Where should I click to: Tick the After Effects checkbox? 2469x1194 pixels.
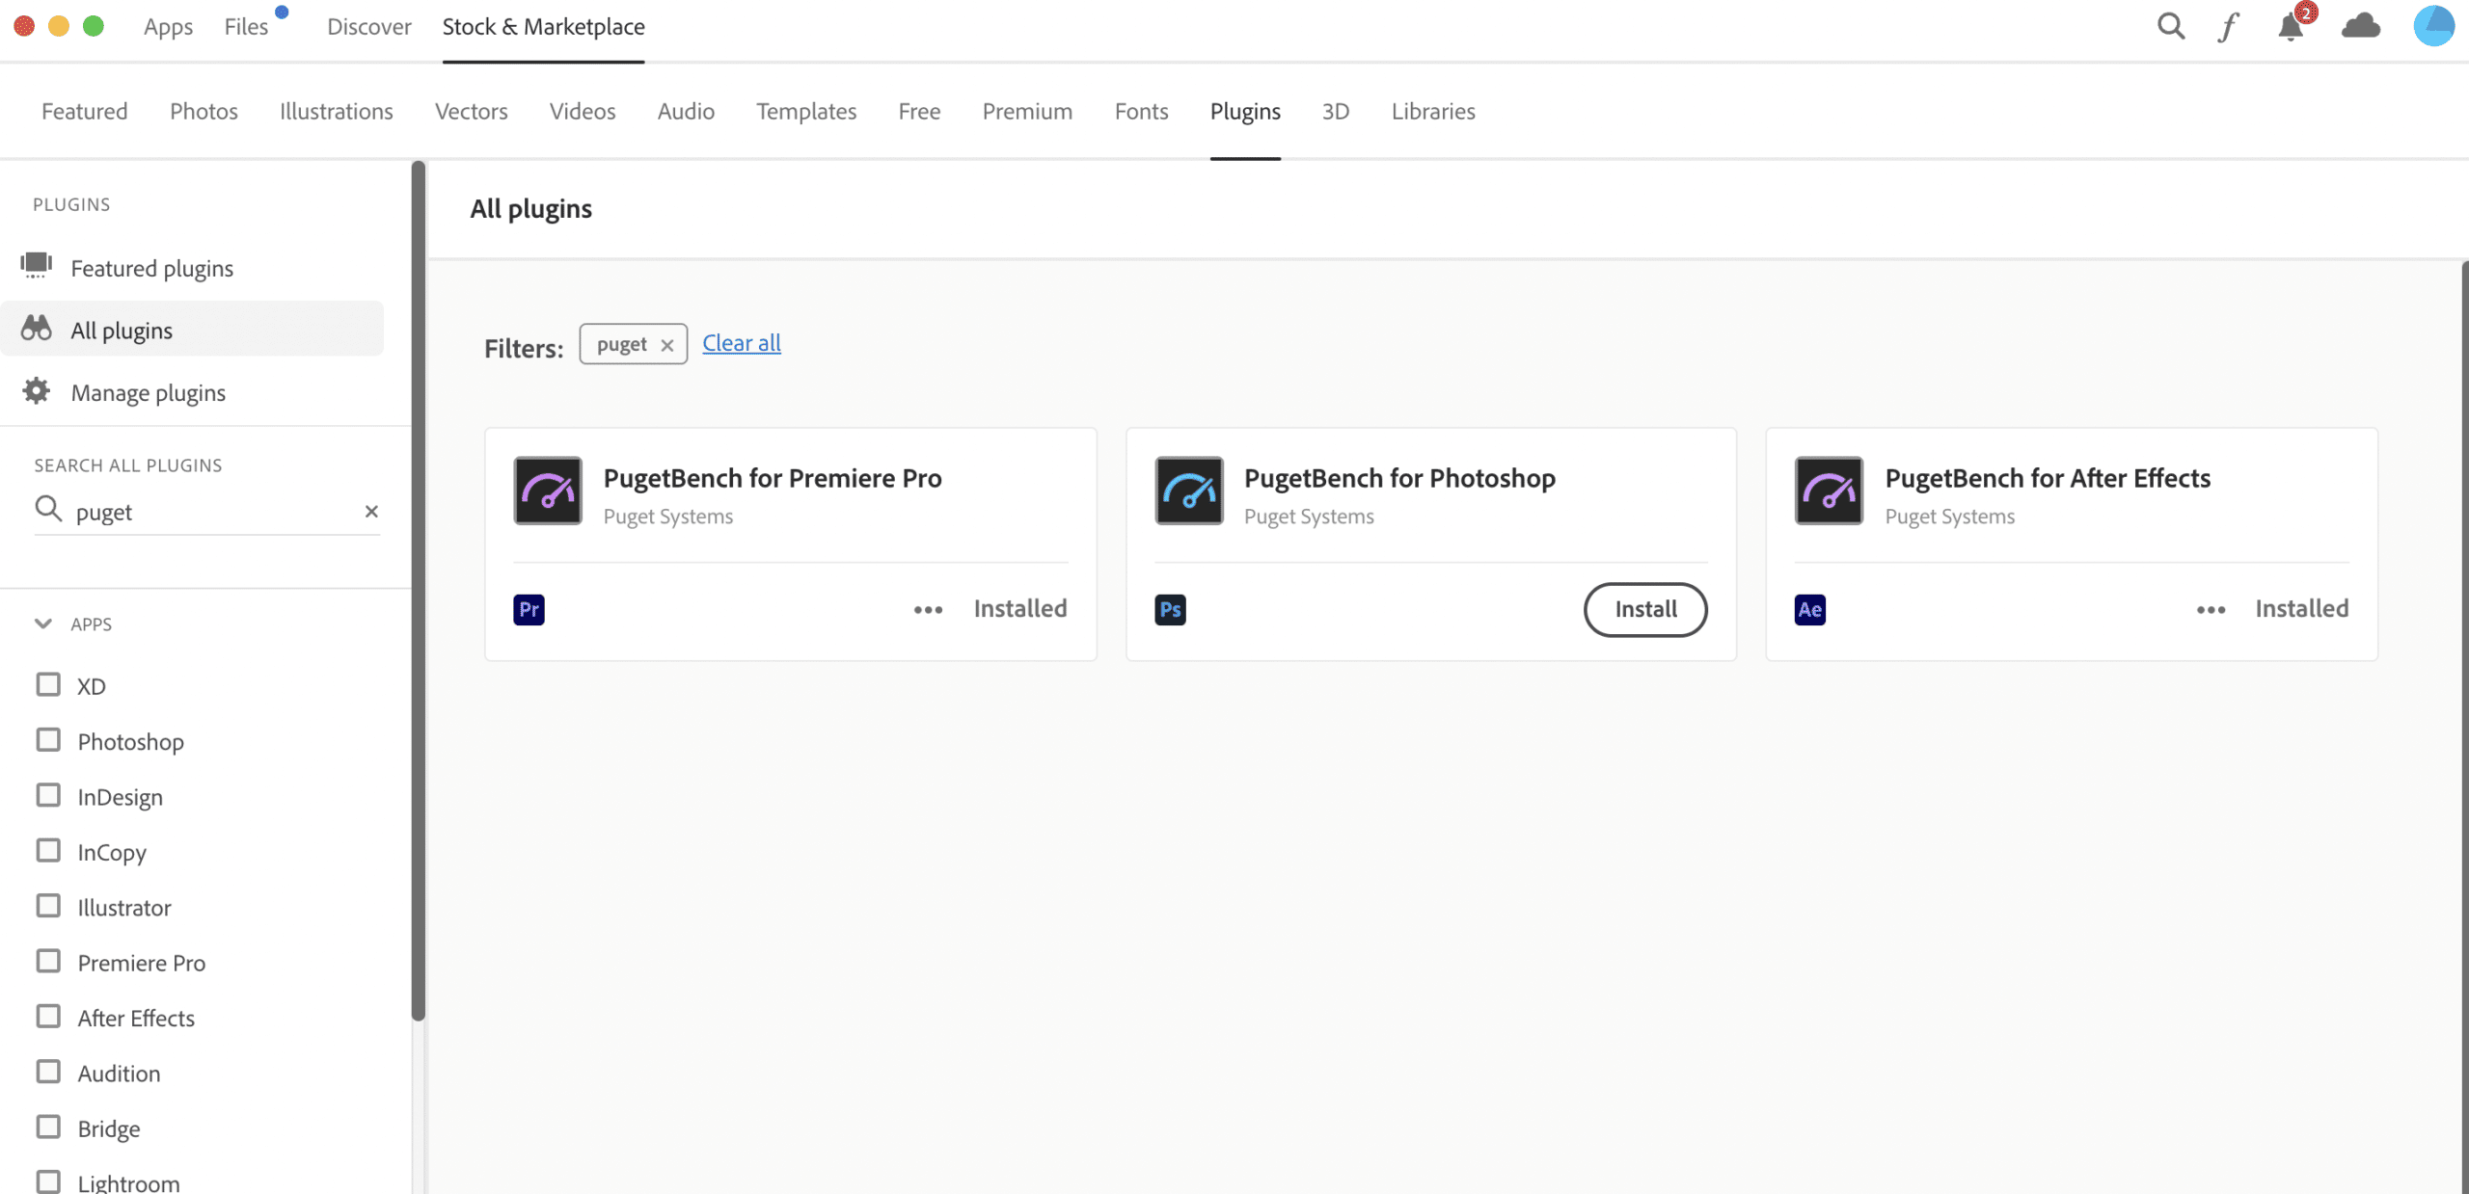pyautogui.click(x=48, y=1017)
